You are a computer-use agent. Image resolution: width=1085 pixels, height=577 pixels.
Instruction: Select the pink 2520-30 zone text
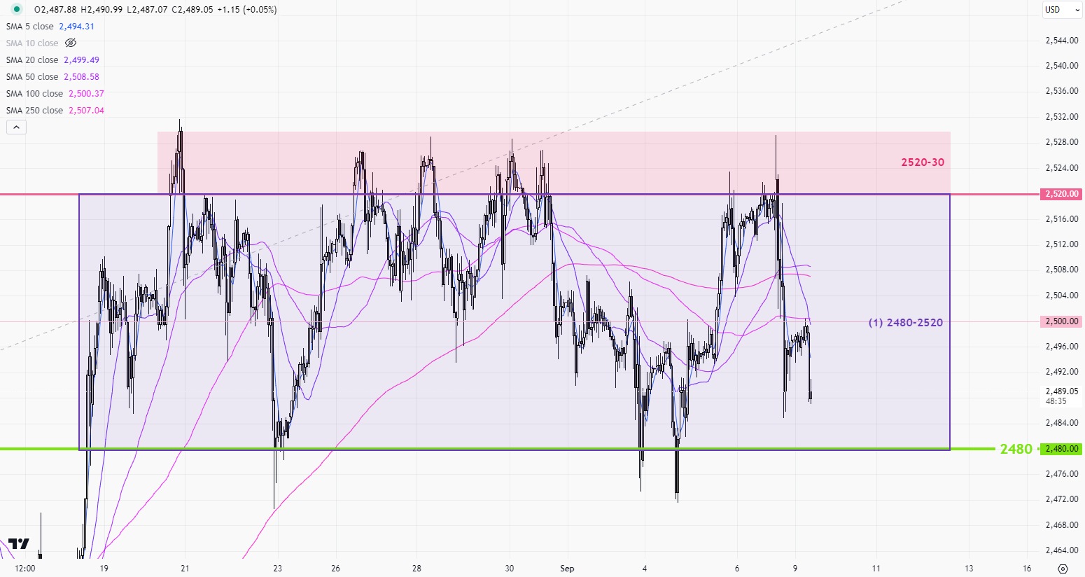tap(923, 162)
